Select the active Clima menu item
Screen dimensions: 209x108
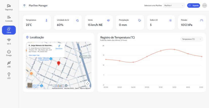[9, 30]
